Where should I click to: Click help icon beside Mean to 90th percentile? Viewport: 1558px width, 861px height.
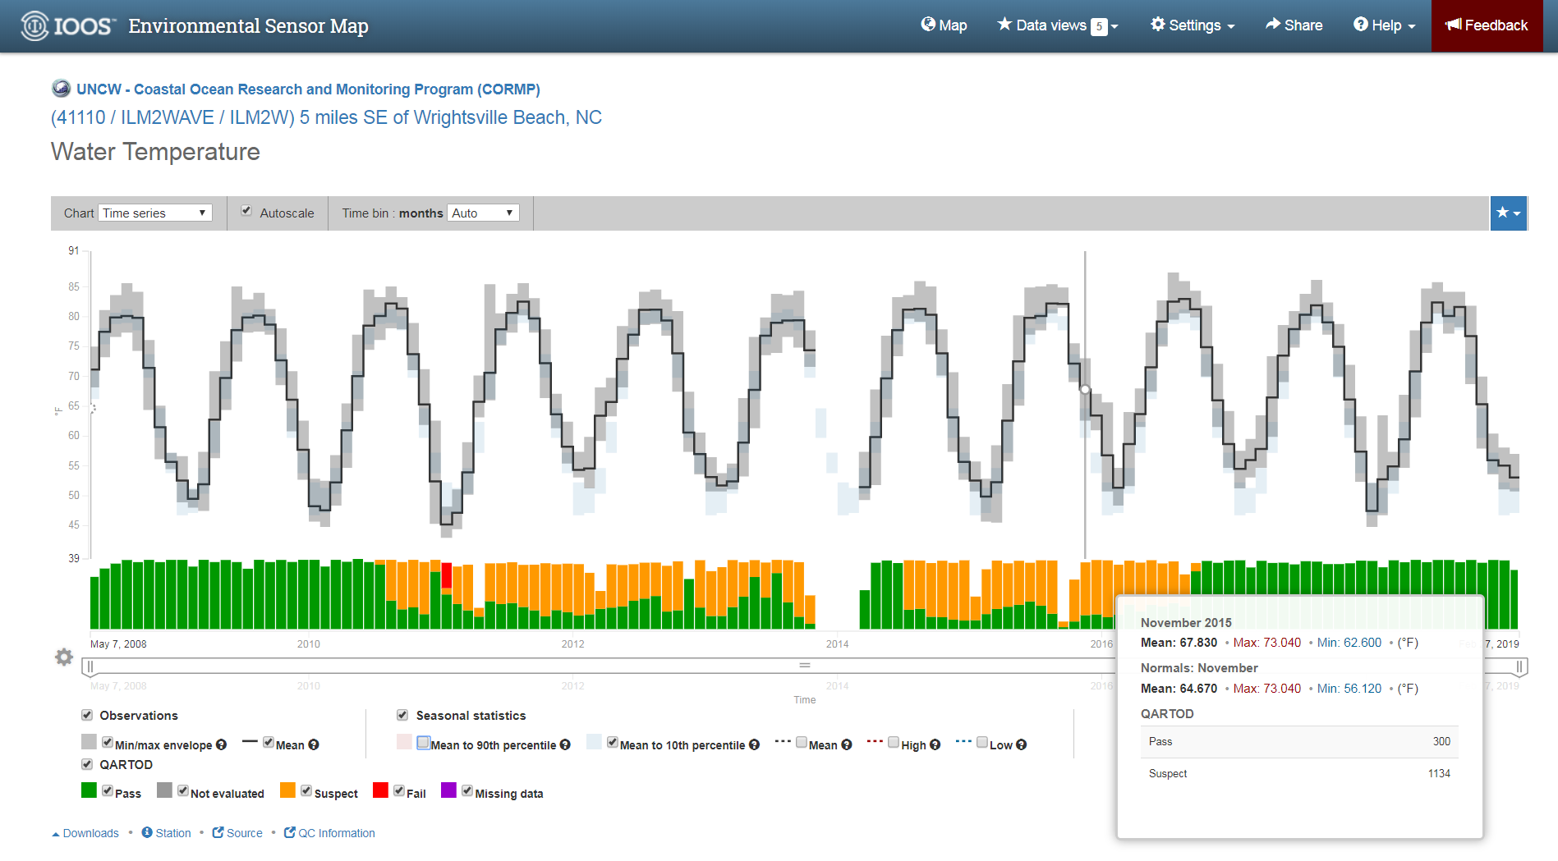[565, 745]
